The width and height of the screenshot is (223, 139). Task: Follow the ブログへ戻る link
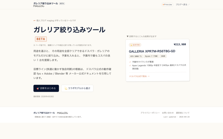coord(183,5)
